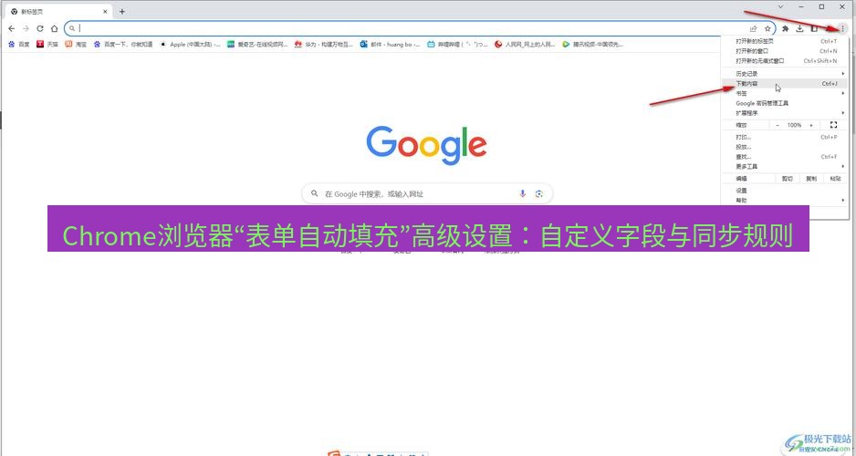
Task: Close the 新标签页 tab
Action: (105, 12)
